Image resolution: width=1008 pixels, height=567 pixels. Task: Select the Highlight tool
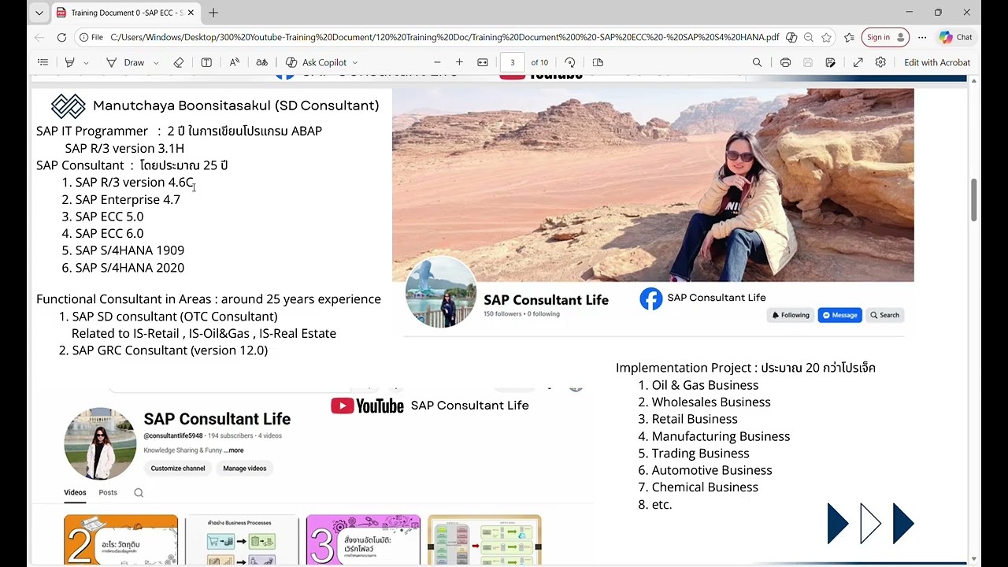click(70, 62)
